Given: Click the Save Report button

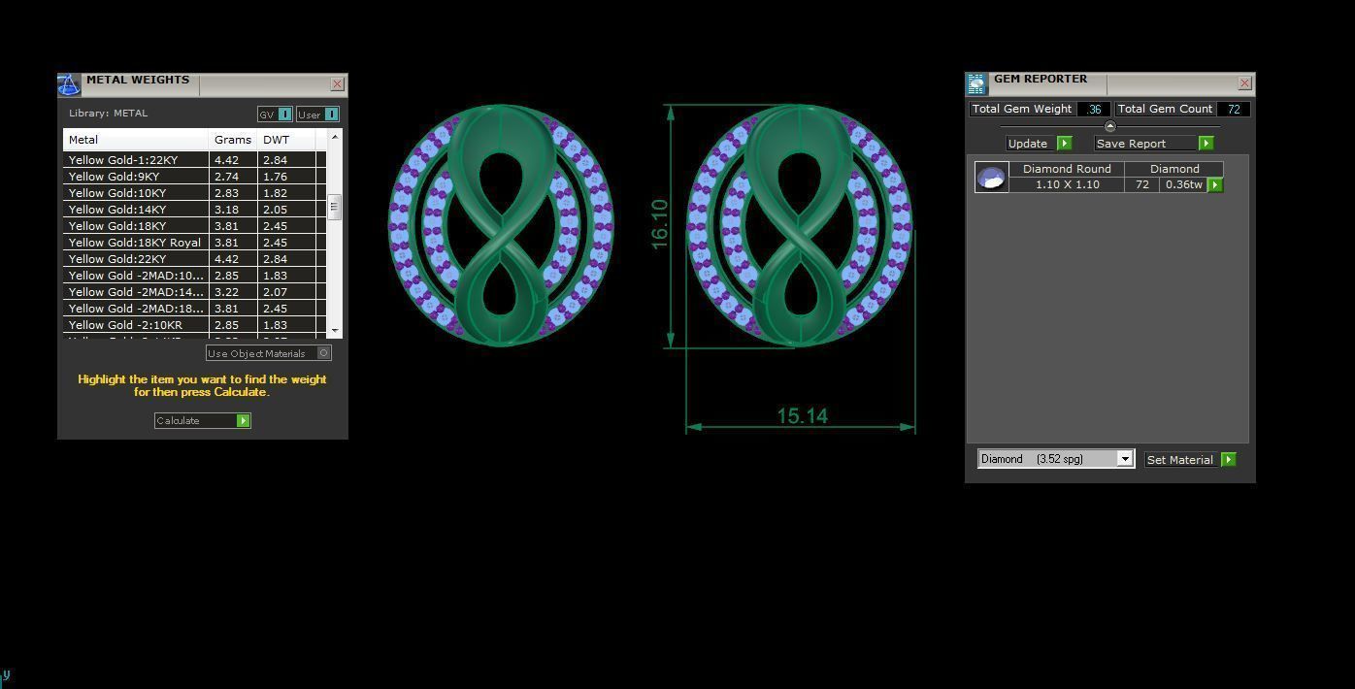Looking at the screenshot, I should [1154, 143].
